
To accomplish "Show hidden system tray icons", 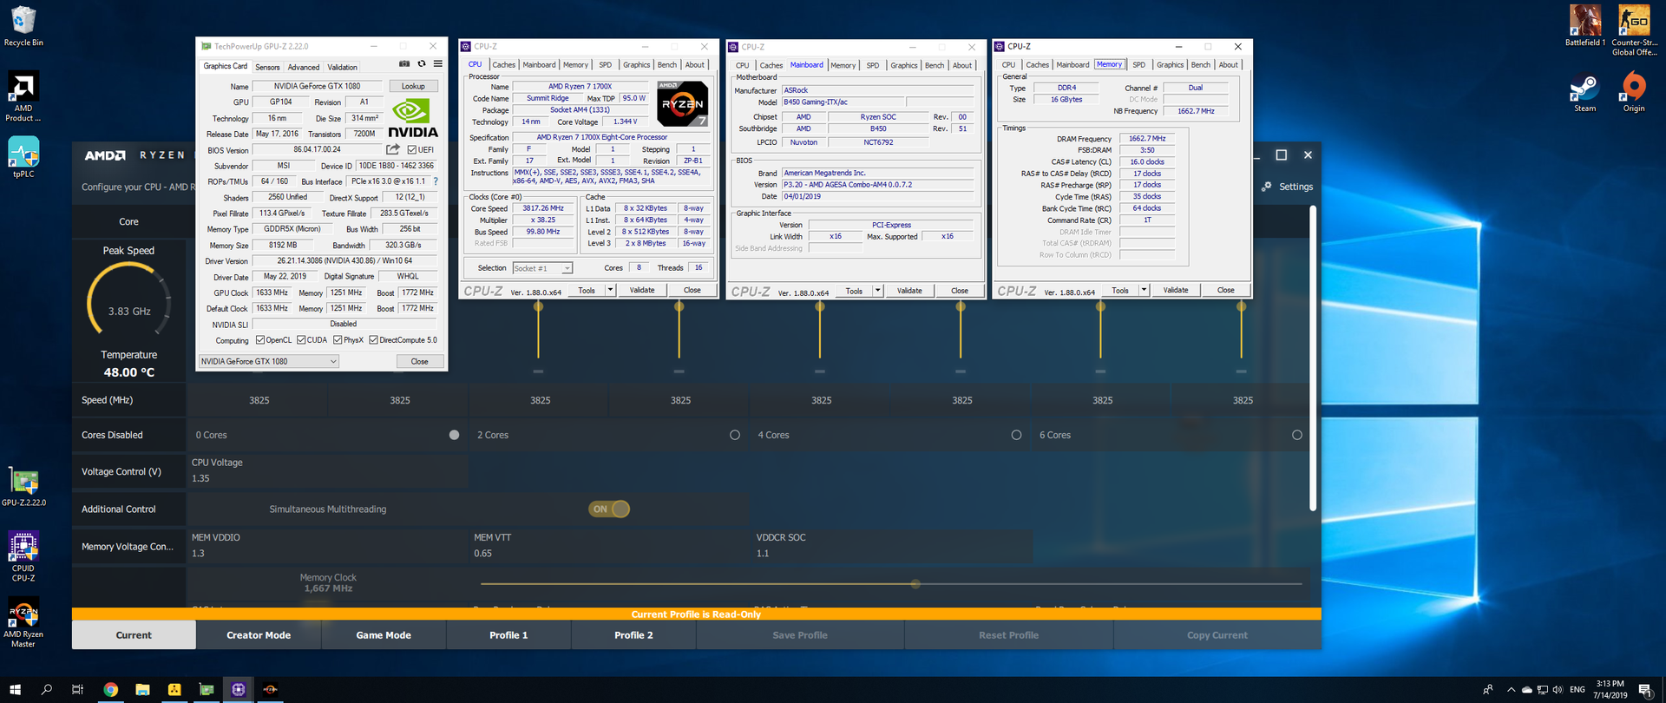I will tap(1511, 690).
